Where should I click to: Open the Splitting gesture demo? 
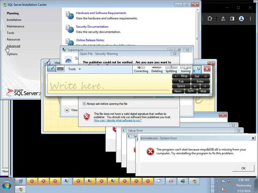171,69
